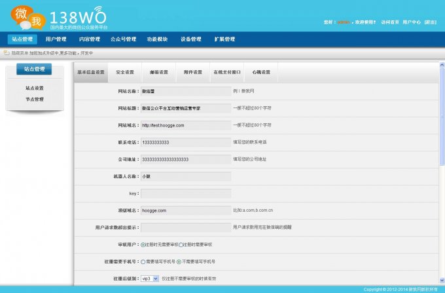Viewport: 445px width, 293px height.
Task: Select 注册时需要审核 radio option
Action: pyautogui.click(x=181, y=244)
